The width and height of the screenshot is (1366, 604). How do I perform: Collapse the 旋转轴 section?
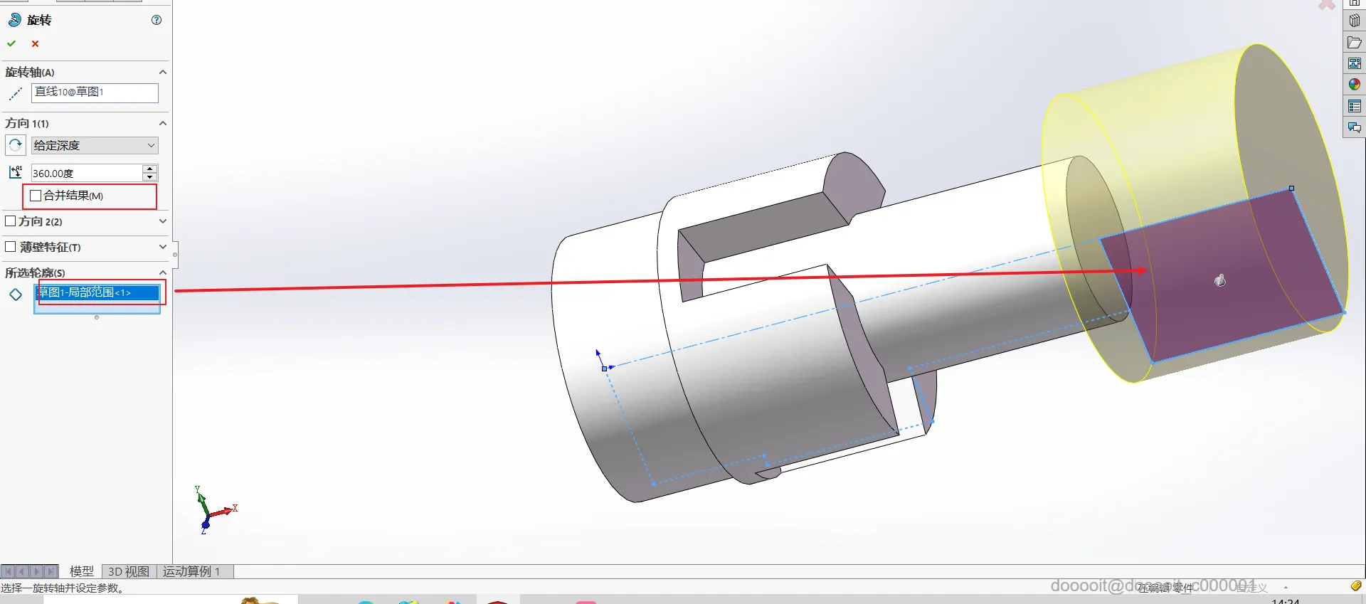[x=163, y=72]
